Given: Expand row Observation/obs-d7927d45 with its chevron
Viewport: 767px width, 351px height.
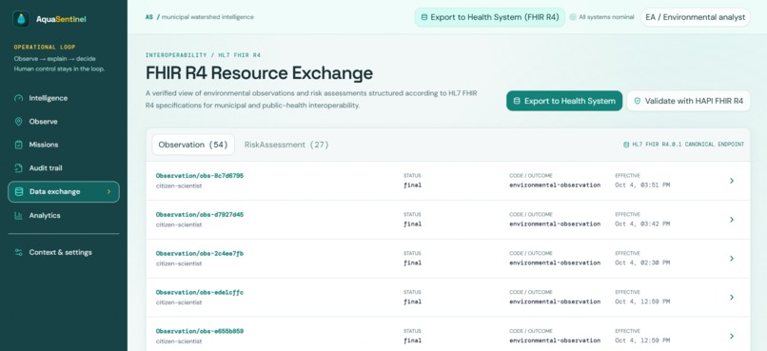Looking at the screenshot, I should [x=732, y=220].
